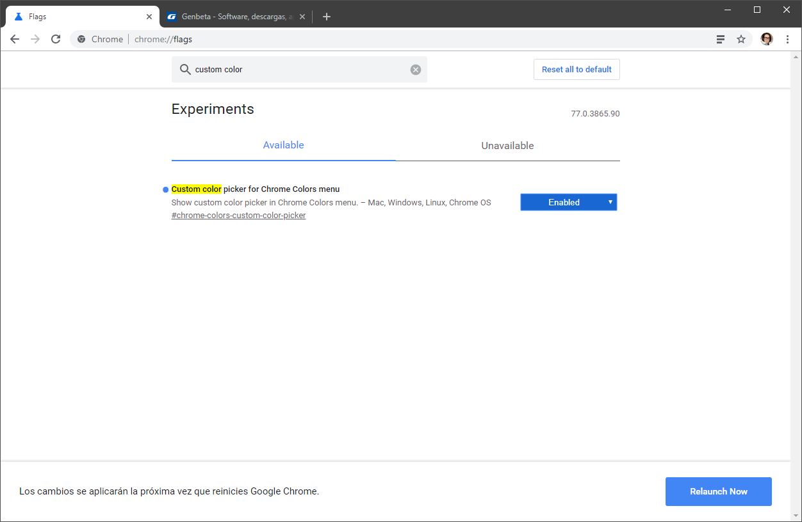Screen dimensions: 802x522
Task: Open the Chrome profile avatar menu
Action: tap(766, 39)
